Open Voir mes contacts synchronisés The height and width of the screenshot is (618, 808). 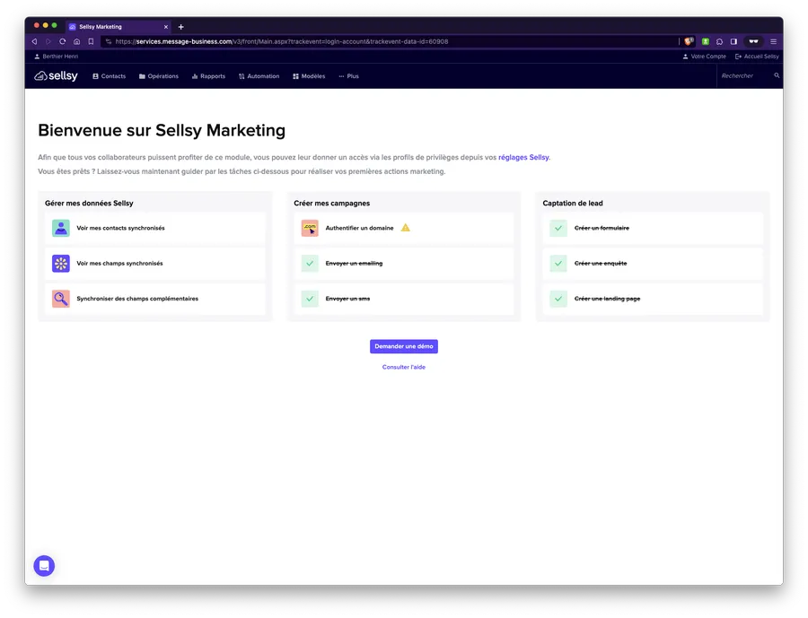click(155, 228)
